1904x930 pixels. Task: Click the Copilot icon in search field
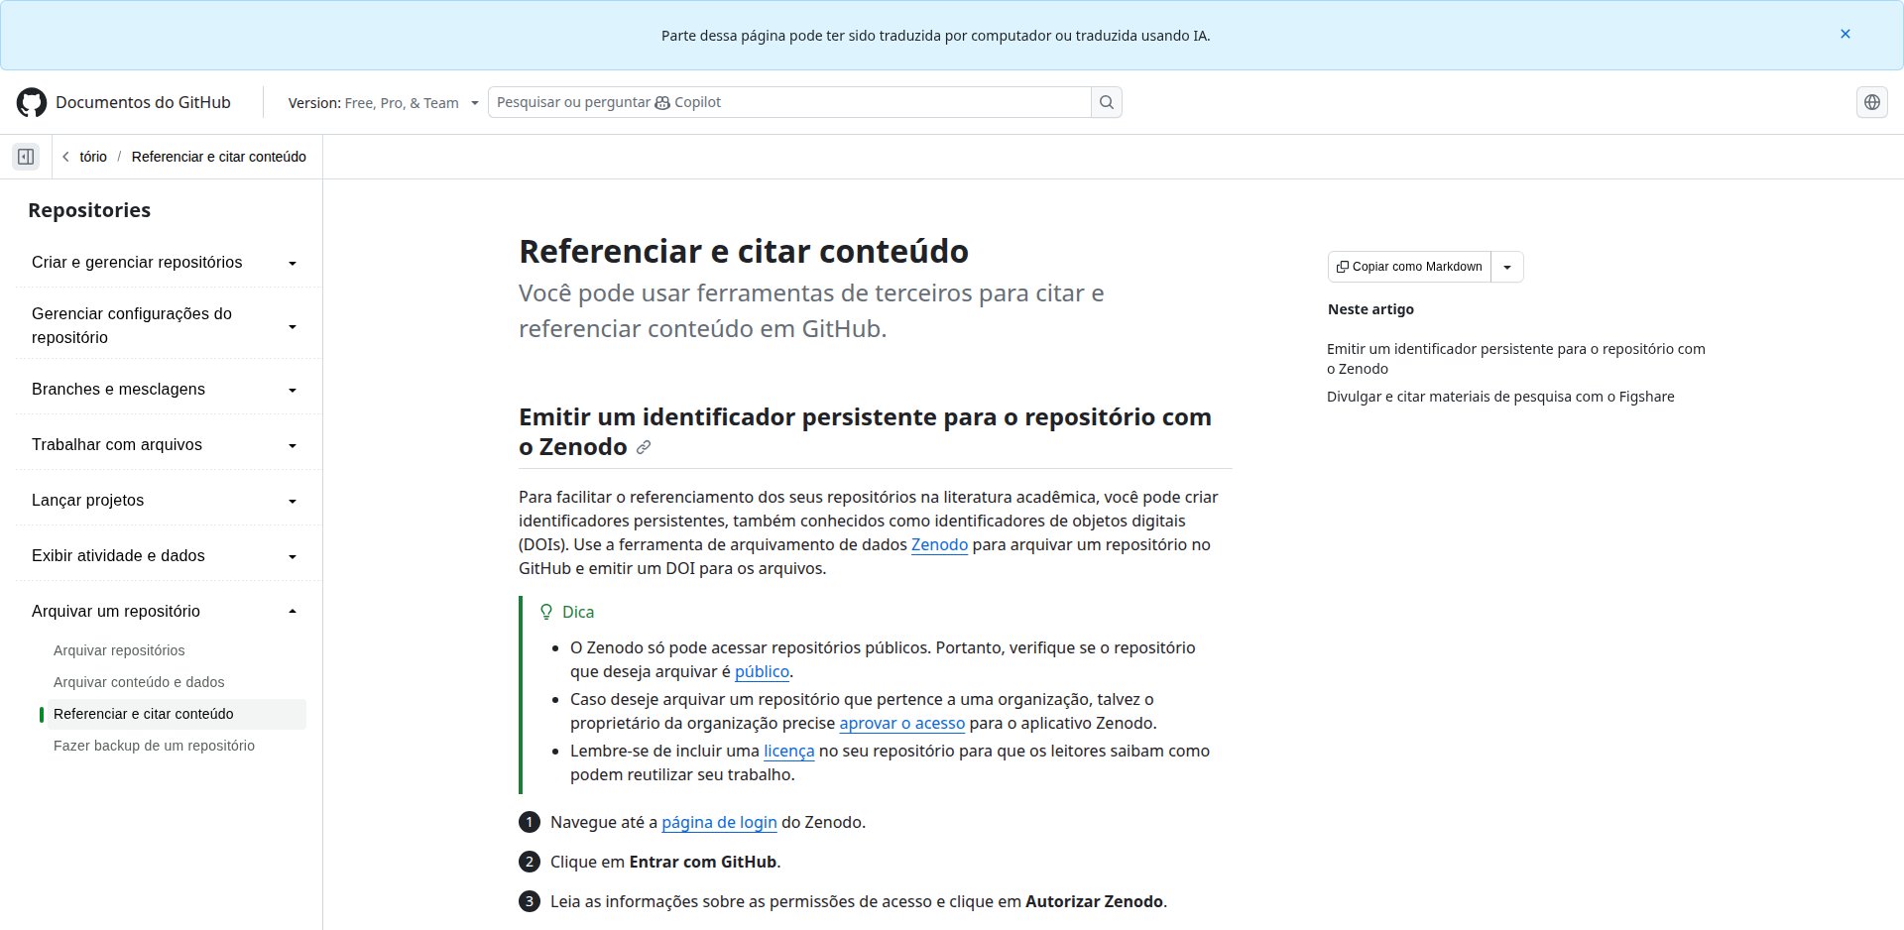[662, 102]
